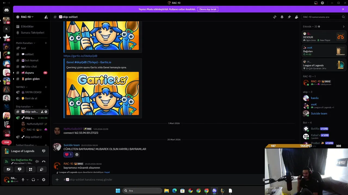Image resolution: width=348 pixels, height=195 pixels.
Task: Open the duyuru channel with 14 mentions
Action: pos(32,73)
